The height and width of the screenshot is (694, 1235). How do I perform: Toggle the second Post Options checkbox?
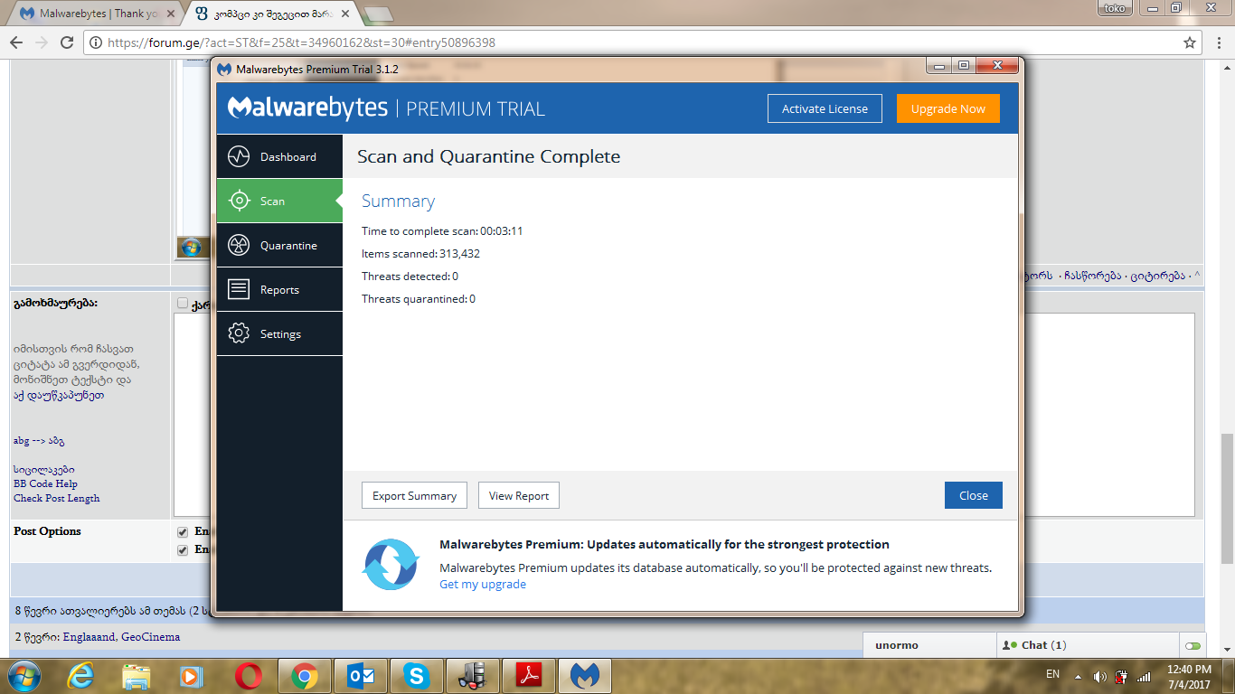(x=183, y=549)
